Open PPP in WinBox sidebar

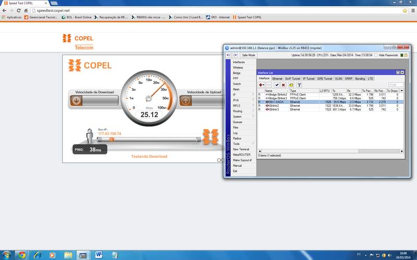coord(236,79)
